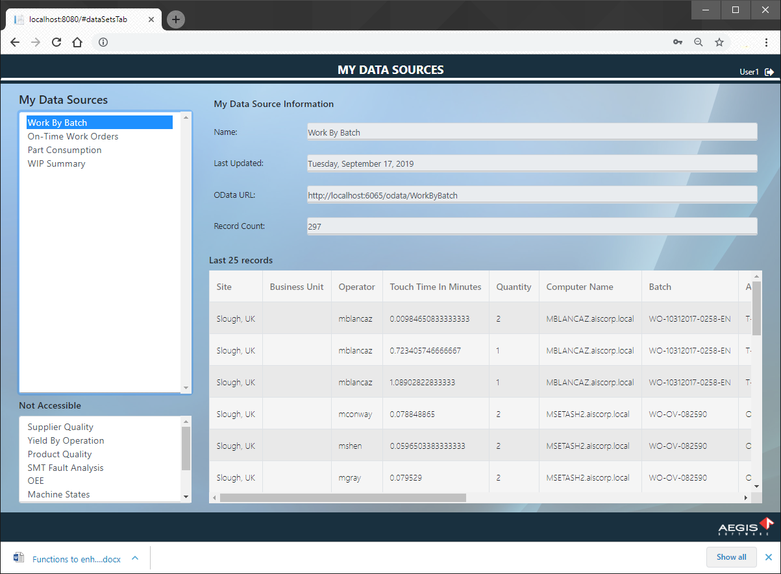Viewport: 781px width, 574px height.
Task: Open a new browser tab
Action: (x=175, y=19)
